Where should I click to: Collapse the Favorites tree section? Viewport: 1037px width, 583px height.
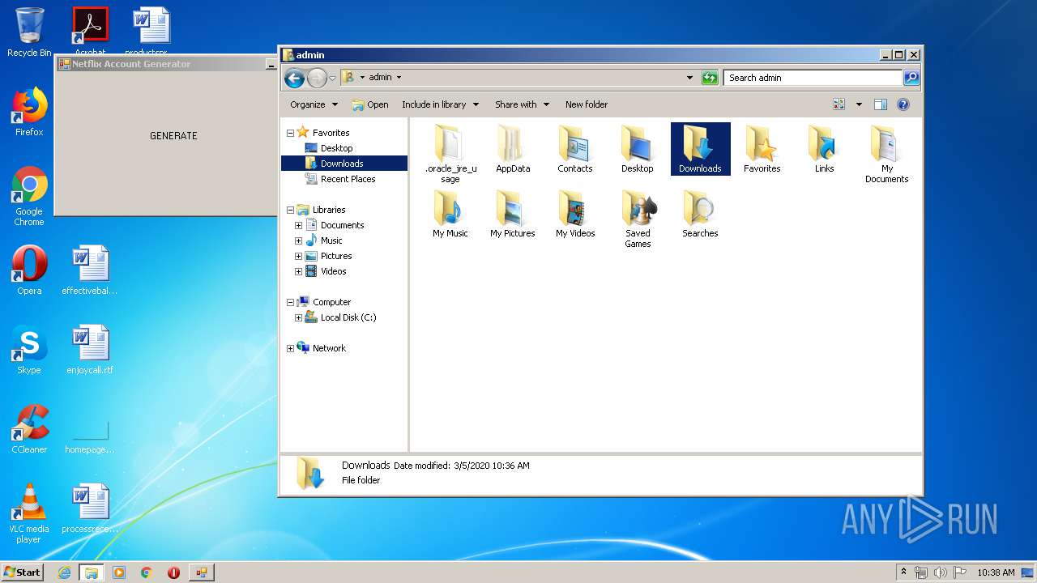click(290, 133)
